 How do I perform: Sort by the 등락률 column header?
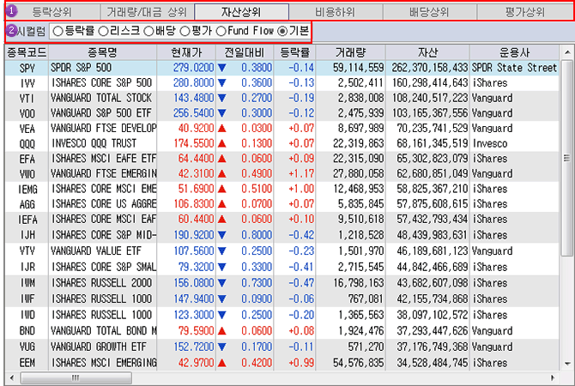[x=294, y=52]
